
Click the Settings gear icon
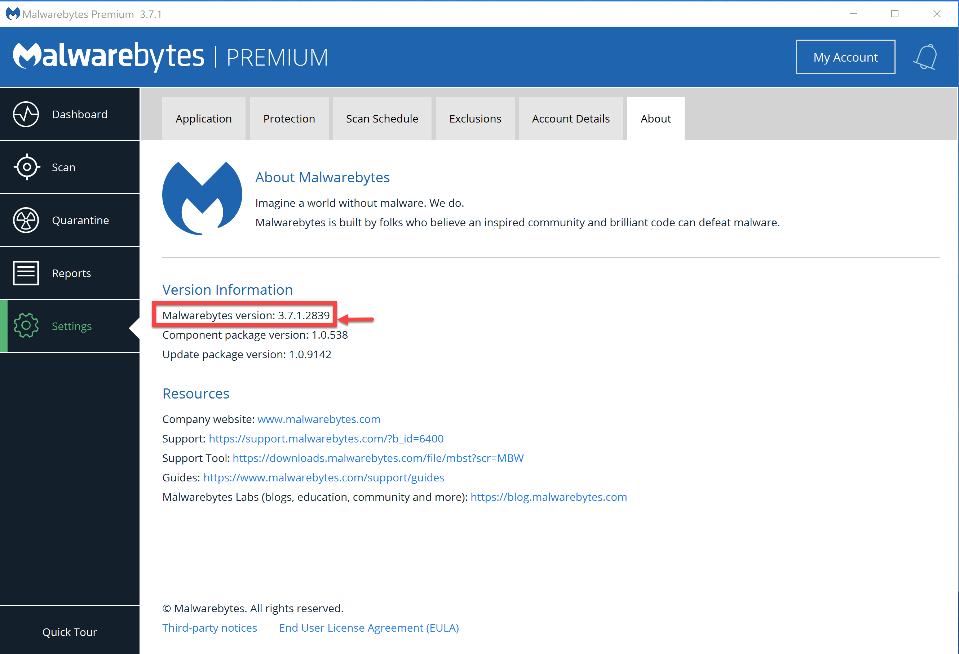(26, 326)
